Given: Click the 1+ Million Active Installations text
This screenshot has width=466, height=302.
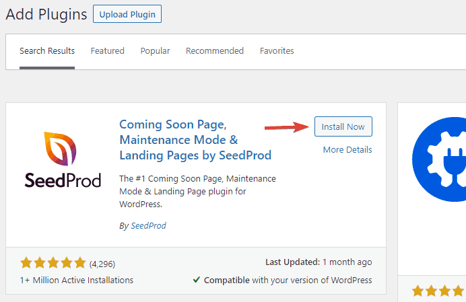Looking at the screenshot, I should (x=77, y=280).
